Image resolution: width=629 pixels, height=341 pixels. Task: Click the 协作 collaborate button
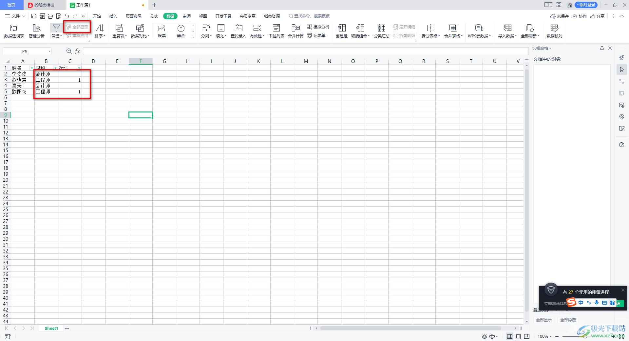click(580, 16)
